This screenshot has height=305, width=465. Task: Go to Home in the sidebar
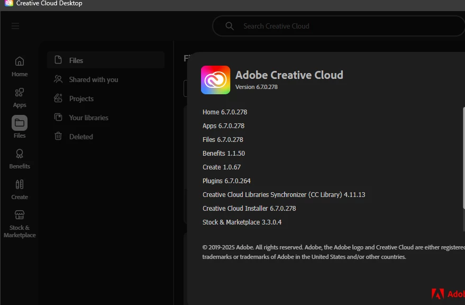[x=20, y=67]
